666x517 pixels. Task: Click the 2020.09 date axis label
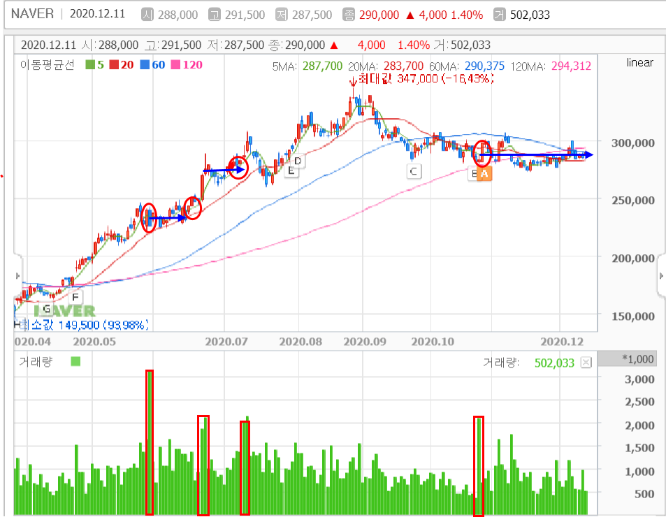[x=365, y=342]
